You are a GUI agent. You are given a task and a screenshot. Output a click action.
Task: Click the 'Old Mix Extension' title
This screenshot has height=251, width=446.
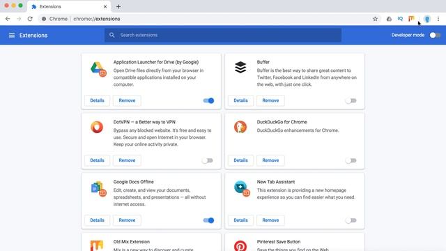click(x=132, y=242)
